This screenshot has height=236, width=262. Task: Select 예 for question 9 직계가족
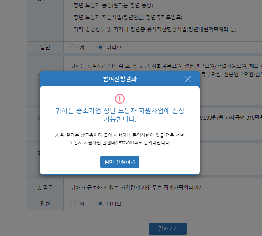pyautogui.click(x=73, y=204)
